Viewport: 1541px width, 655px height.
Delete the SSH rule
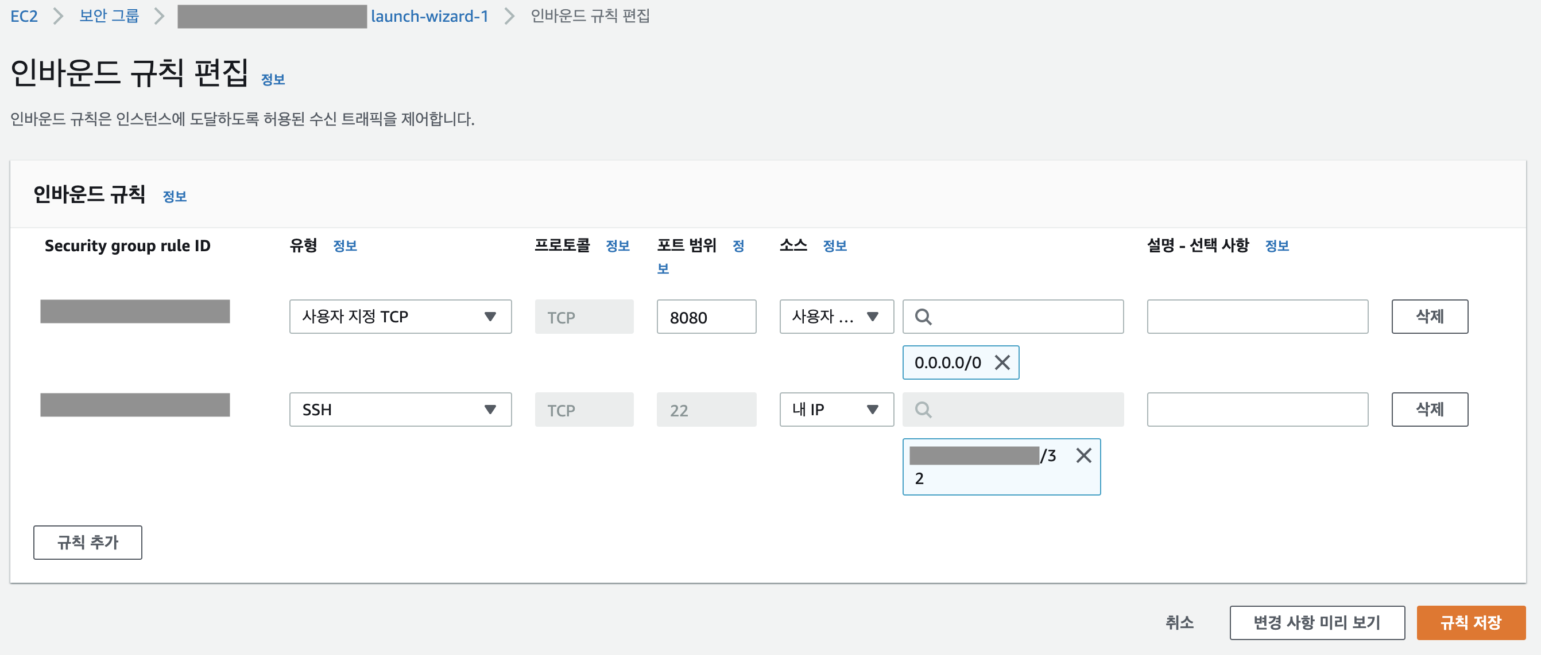point(1429,410)
